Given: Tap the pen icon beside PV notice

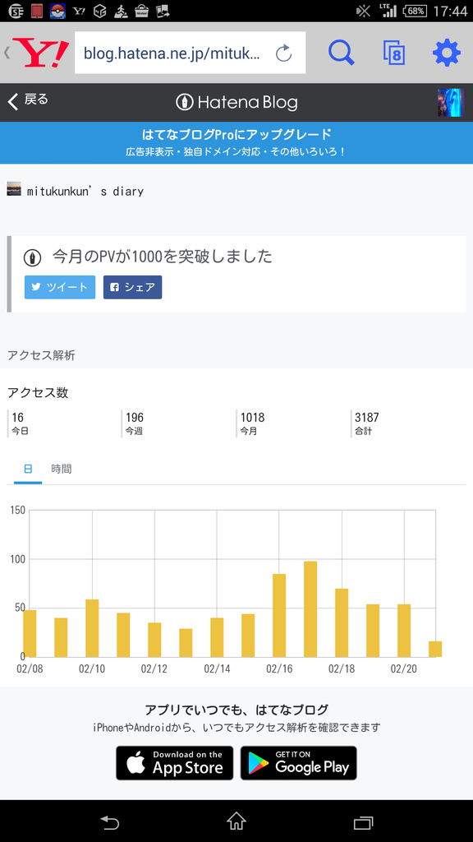Looking at the screenshot, I should [x=33, y=258].
